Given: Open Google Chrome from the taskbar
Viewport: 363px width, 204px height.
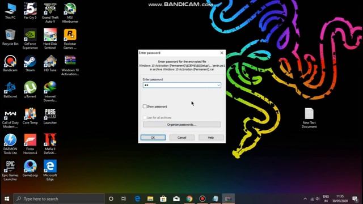Looking at the screenshot, I should coord(189,199).
